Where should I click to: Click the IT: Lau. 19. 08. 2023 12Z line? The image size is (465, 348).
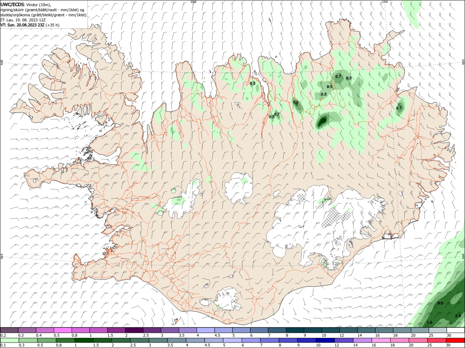click(x=23, y=20)
